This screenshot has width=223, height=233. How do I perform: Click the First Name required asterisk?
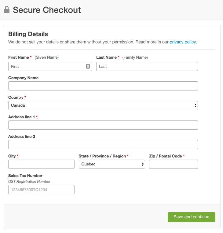31,57
